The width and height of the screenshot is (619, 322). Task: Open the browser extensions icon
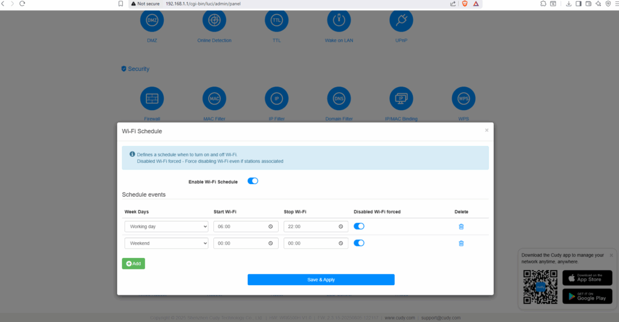(x=543, y=4)
